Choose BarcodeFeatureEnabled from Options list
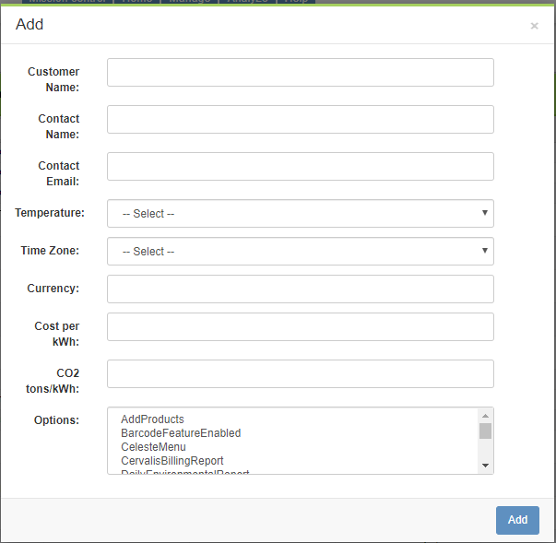Image resolution: width=556 pixels, height=543 pixels. coord(181,433)
